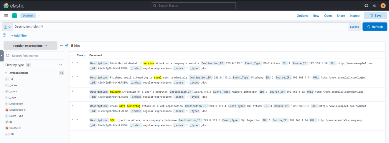Viewport: 389px width, 143px height.
Task: Expand the Malware infection document row
Action: (72, 91)
